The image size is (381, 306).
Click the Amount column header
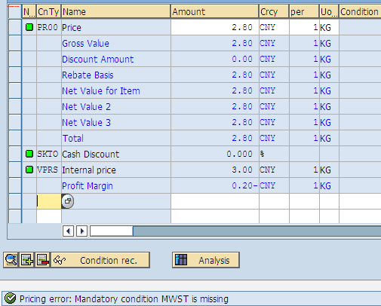[214, 11]
